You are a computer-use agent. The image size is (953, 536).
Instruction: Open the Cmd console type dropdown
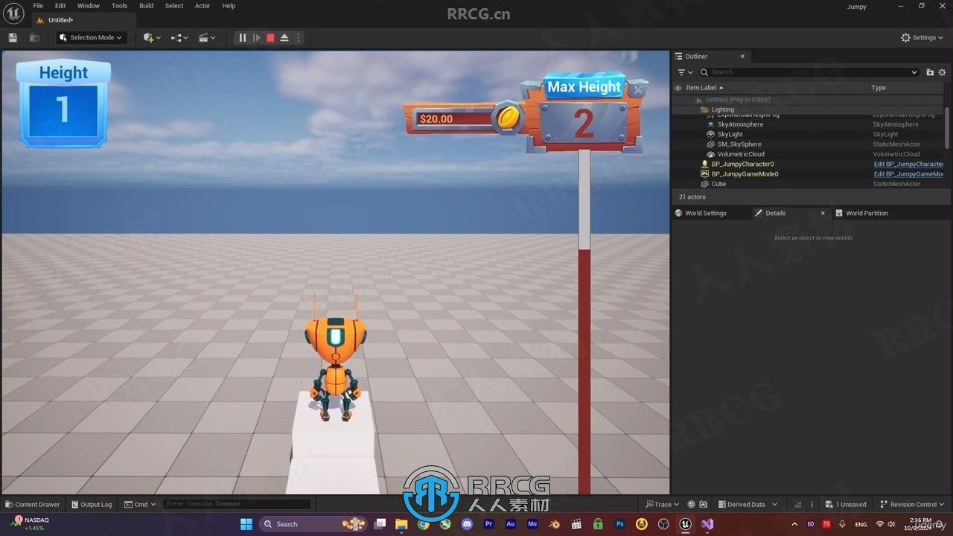[x=140, y=504]
